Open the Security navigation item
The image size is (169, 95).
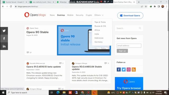79,15
